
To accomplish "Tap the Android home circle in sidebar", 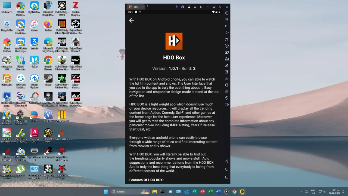I will click(x=227, y=169).
